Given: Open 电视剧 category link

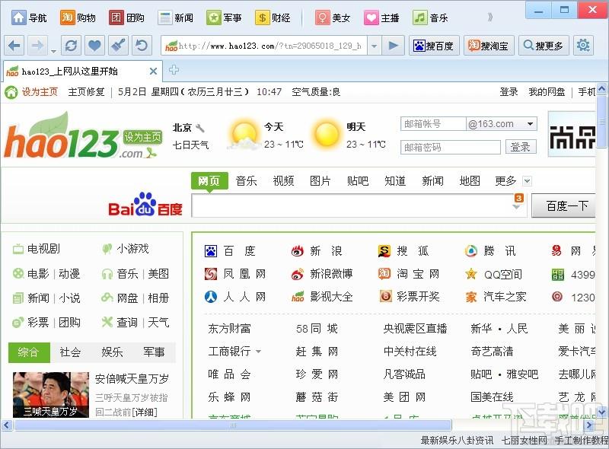Looking at the screenshot, I should click(37, 249).
